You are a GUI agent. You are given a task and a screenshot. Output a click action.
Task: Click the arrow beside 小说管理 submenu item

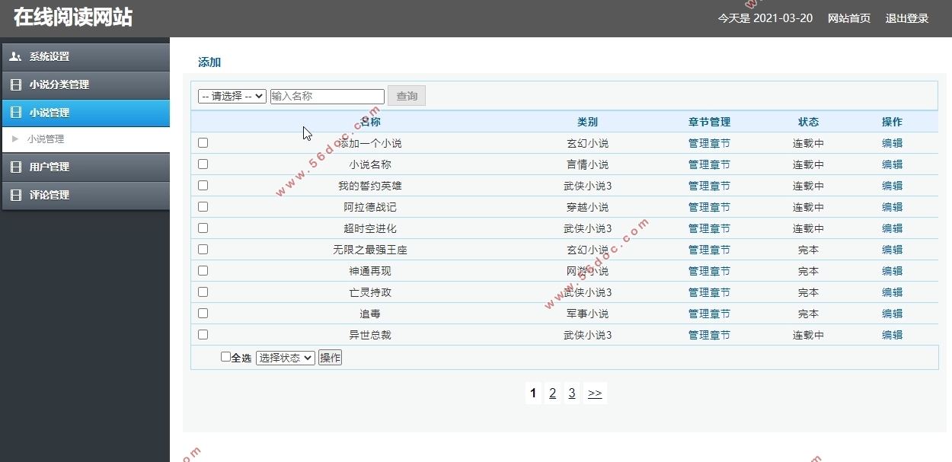[15, 139]
